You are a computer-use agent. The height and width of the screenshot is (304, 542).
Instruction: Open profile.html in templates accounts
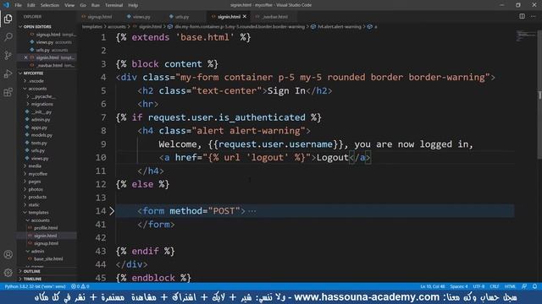coord(46,228)
